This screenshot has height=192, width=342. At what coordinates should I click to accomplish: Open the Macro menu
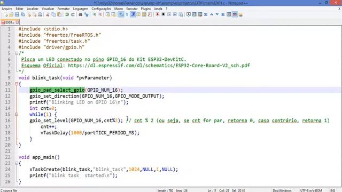119,9
